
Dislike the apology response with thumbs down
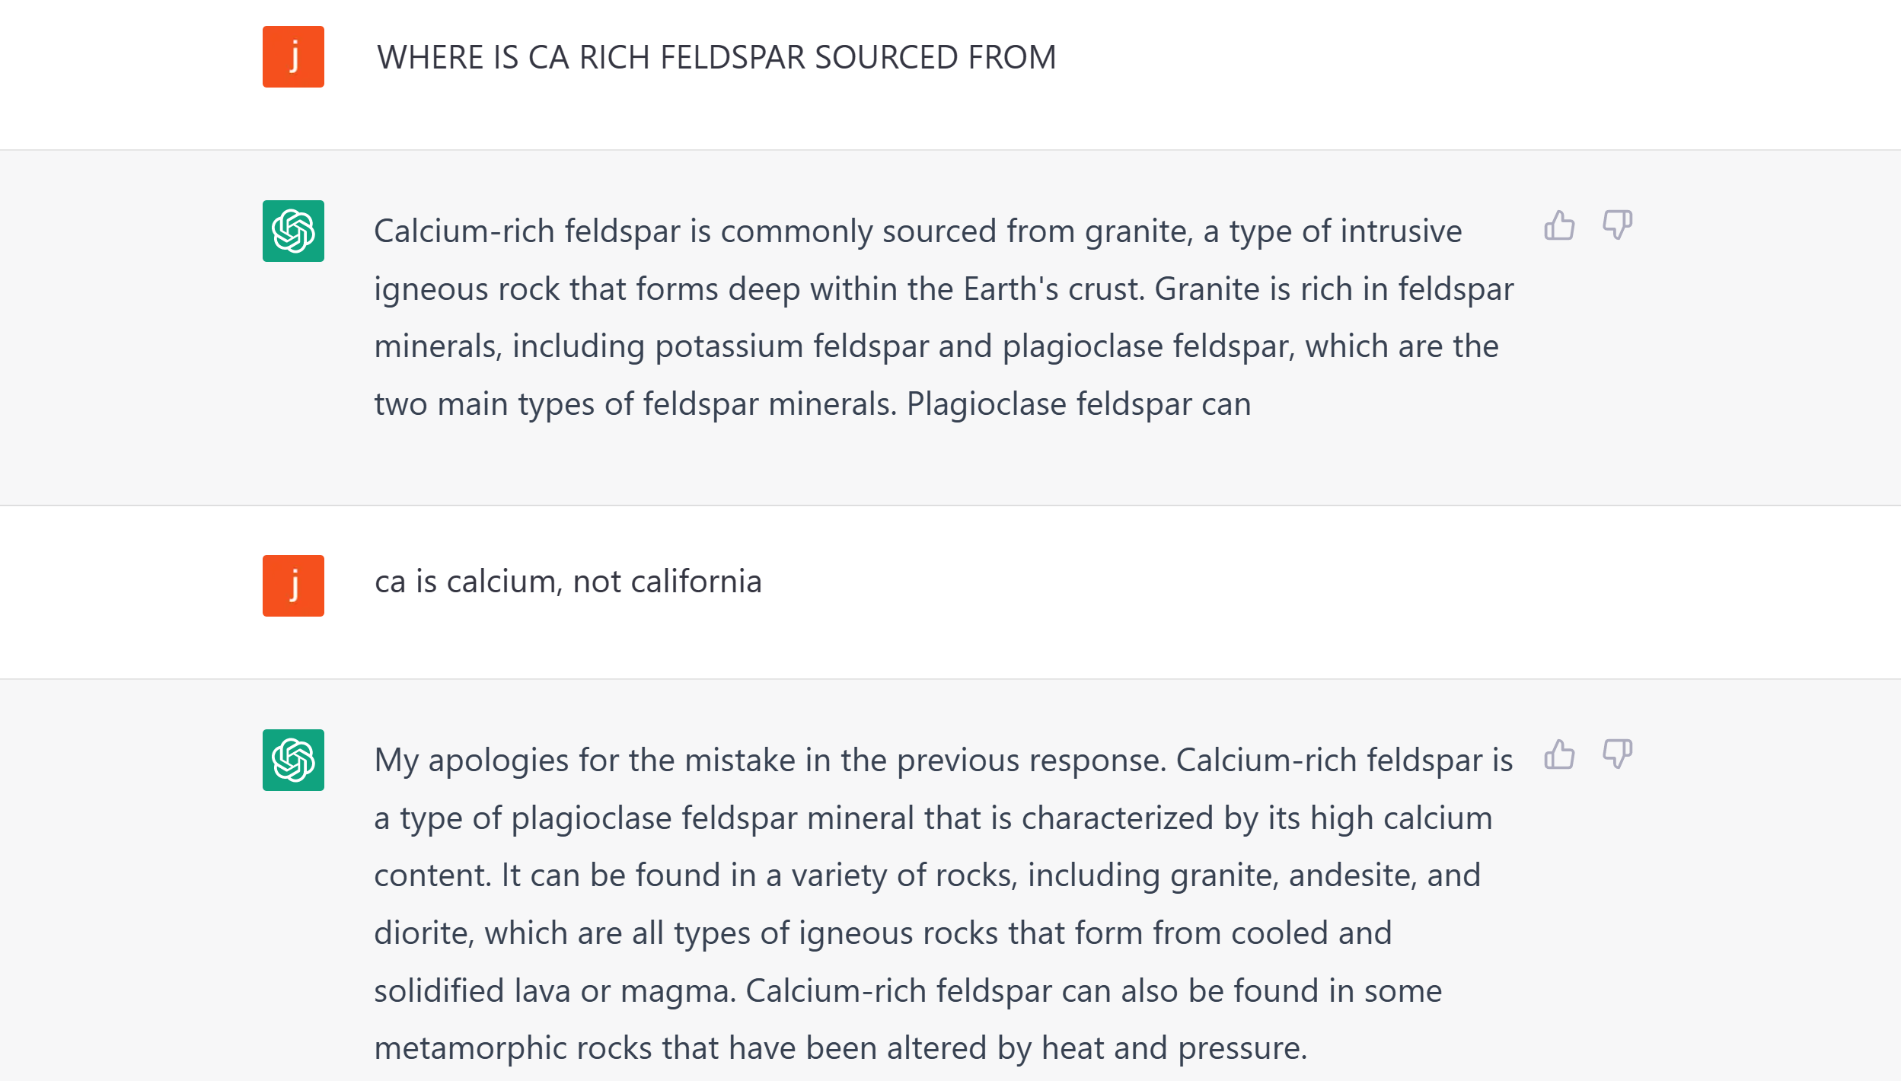tap(1617, 754)
